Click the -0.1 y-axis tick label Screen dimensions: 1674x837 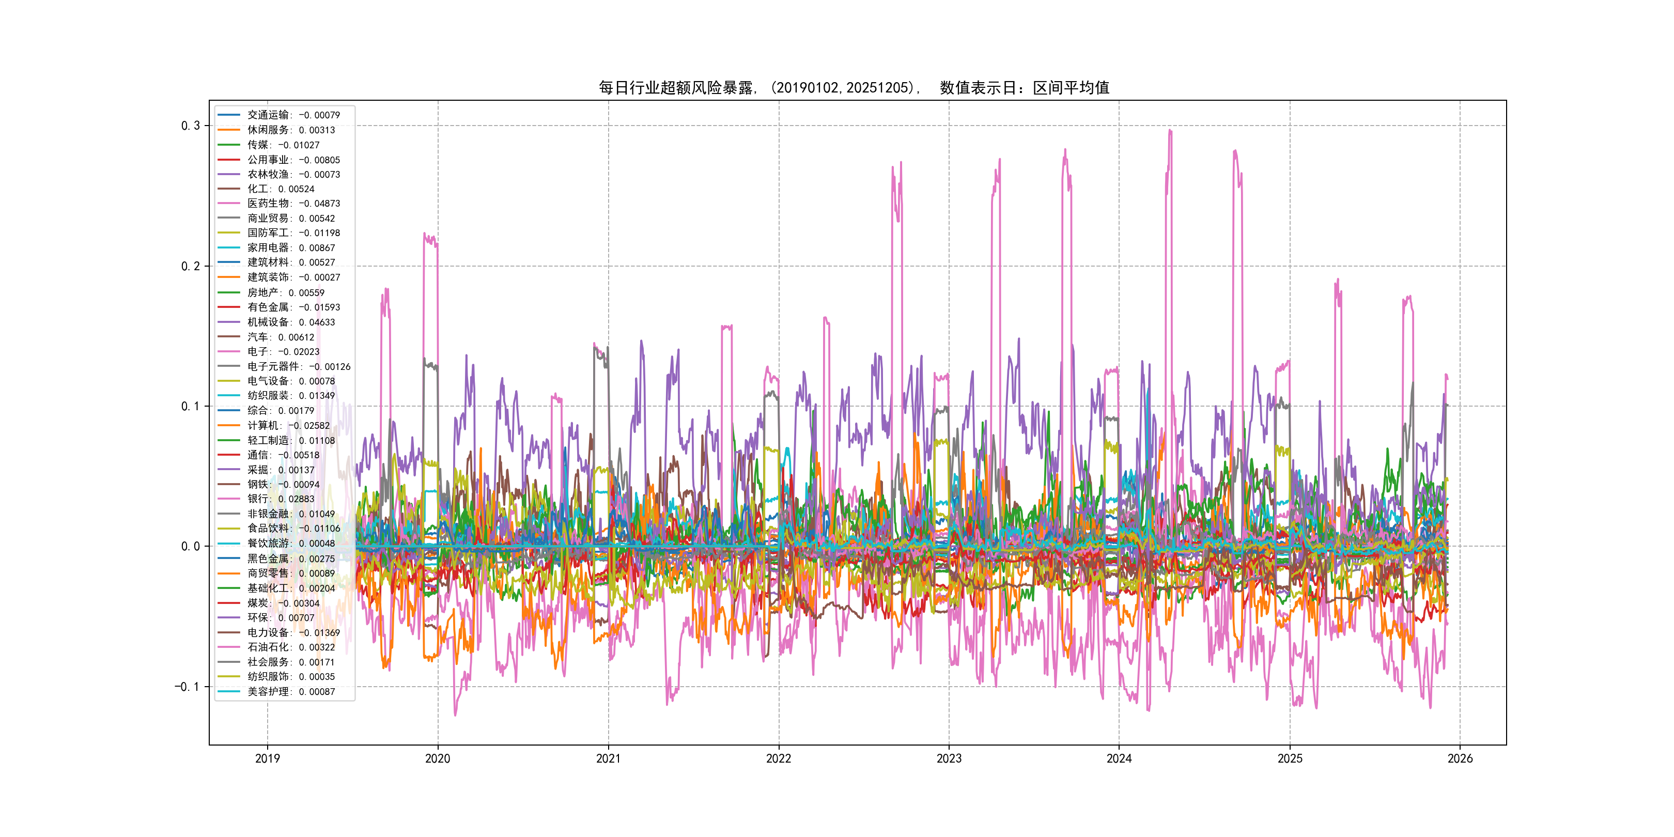coord(187,687)
